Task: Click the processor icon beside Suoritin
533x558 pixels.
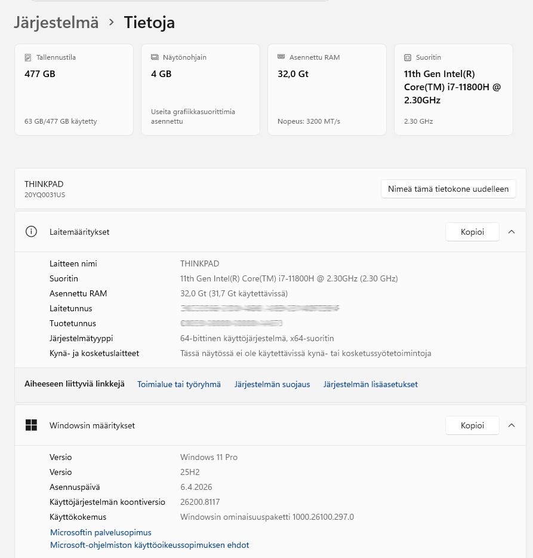Action: (x=408, y=58)
